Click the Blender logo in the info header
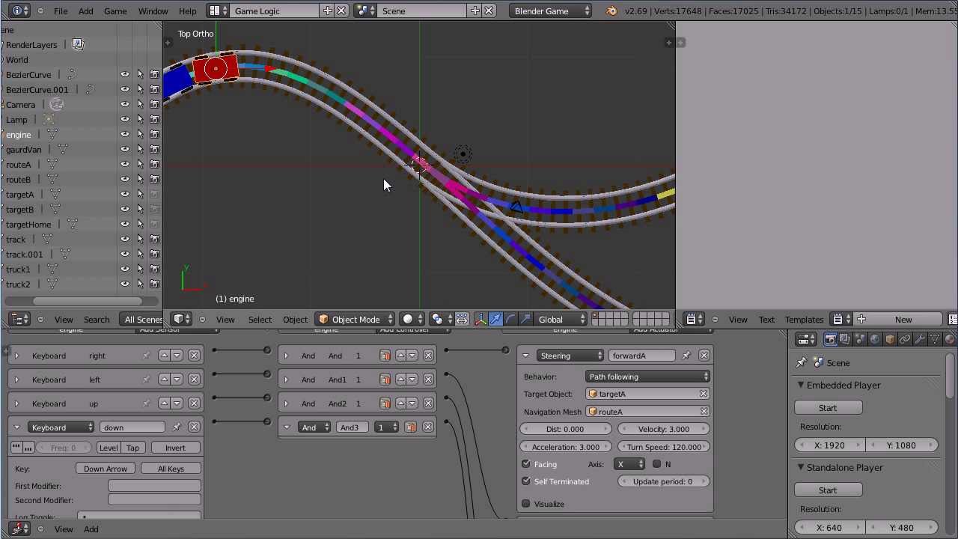This screenshot has height=539, width=958. point(611,11)
